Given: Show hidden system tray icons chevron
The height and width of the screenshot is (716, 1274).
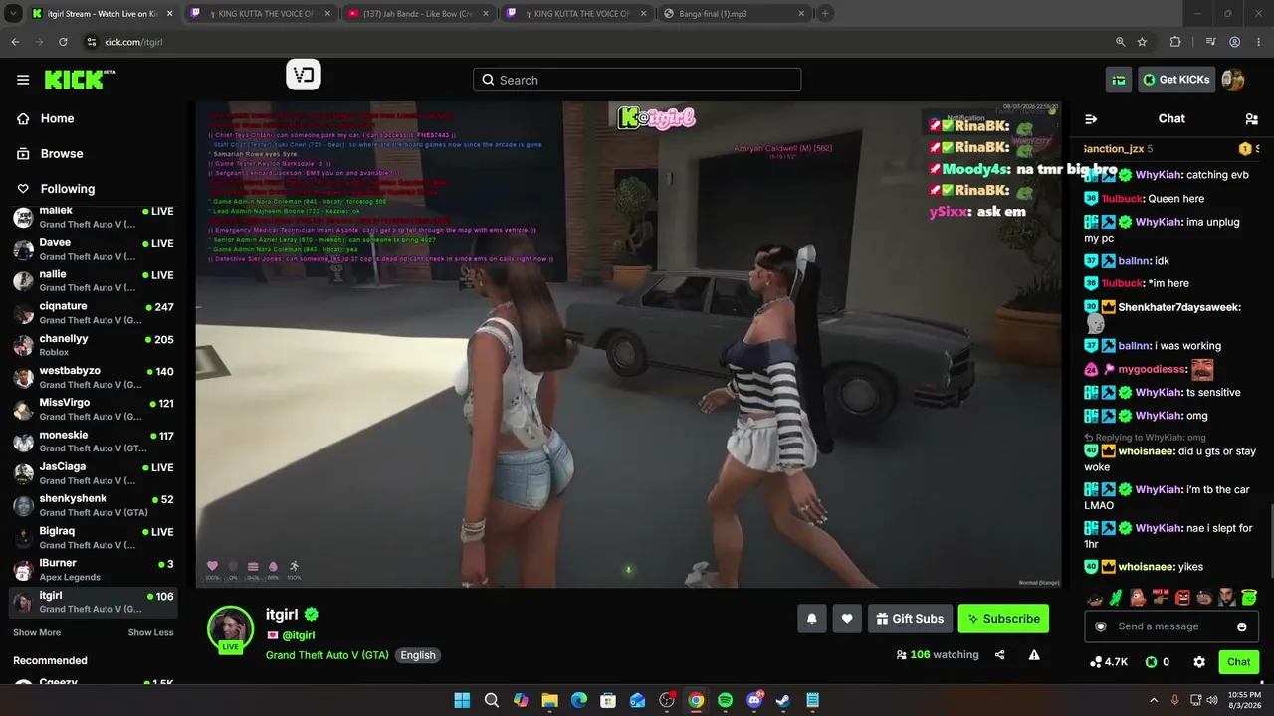Looking at the screenshot, I should (1154, 700).
